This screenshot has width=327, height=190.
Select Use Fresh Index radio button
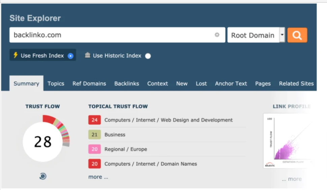[x=70, y=56]
